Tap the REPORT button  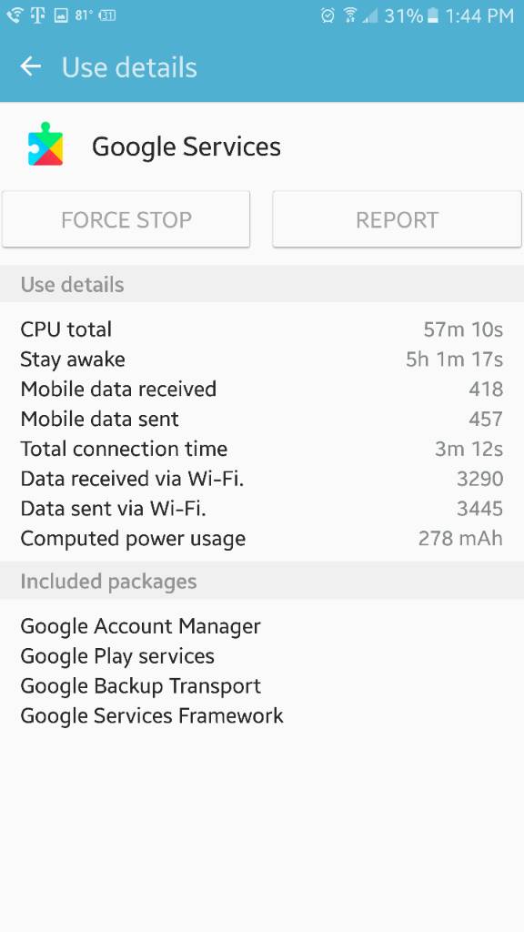[397, 219]
